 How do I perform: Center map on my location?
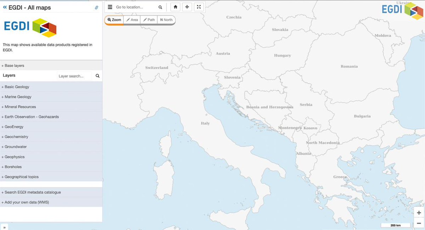point(187,7)
